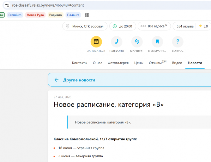Open the Отзывы tab
The height and width of the screenshot is (162, 211).
click(158, 63)
